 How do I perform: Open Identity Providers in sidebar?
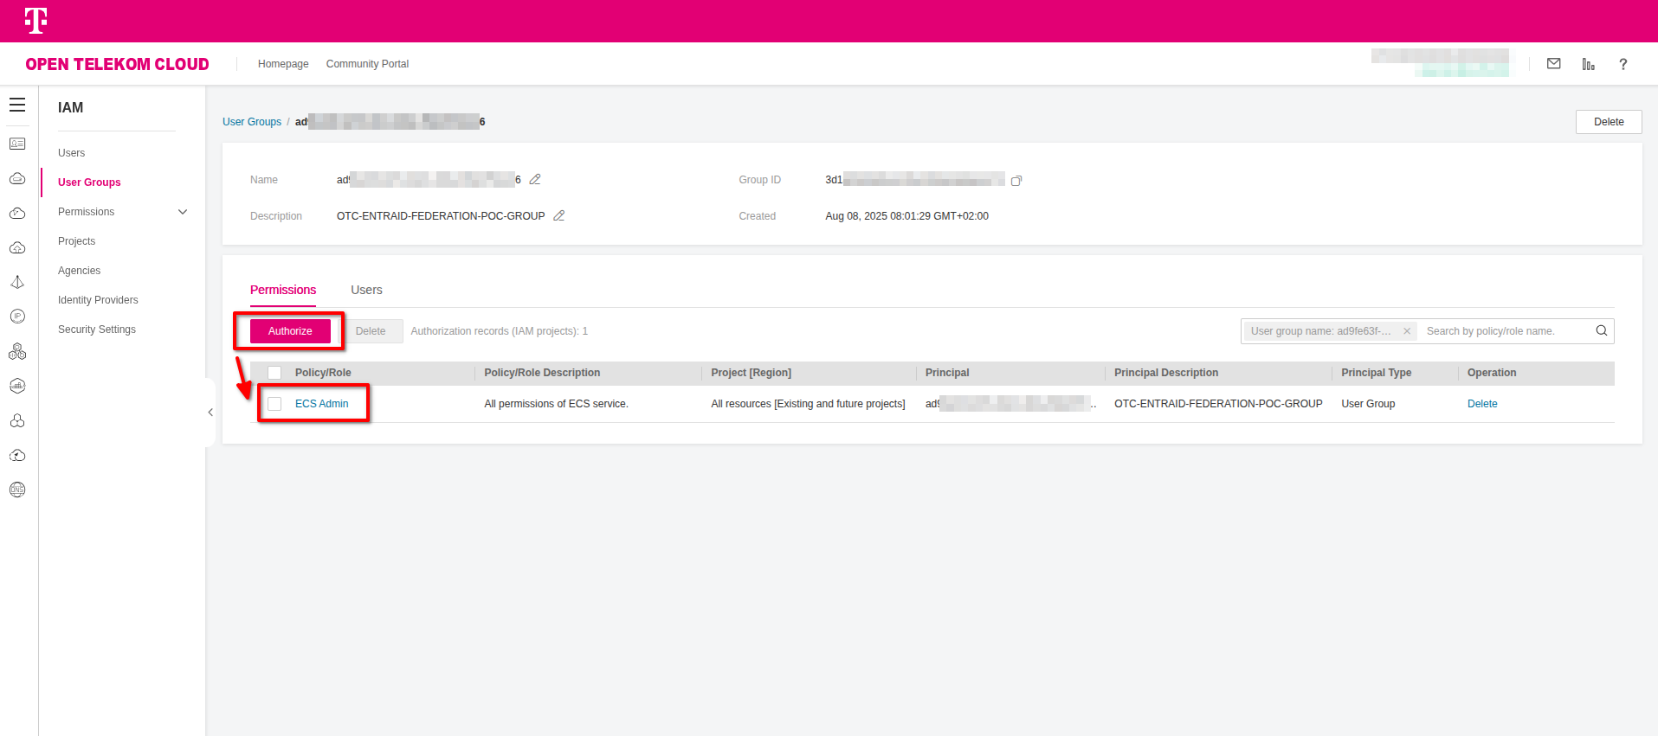98,300
